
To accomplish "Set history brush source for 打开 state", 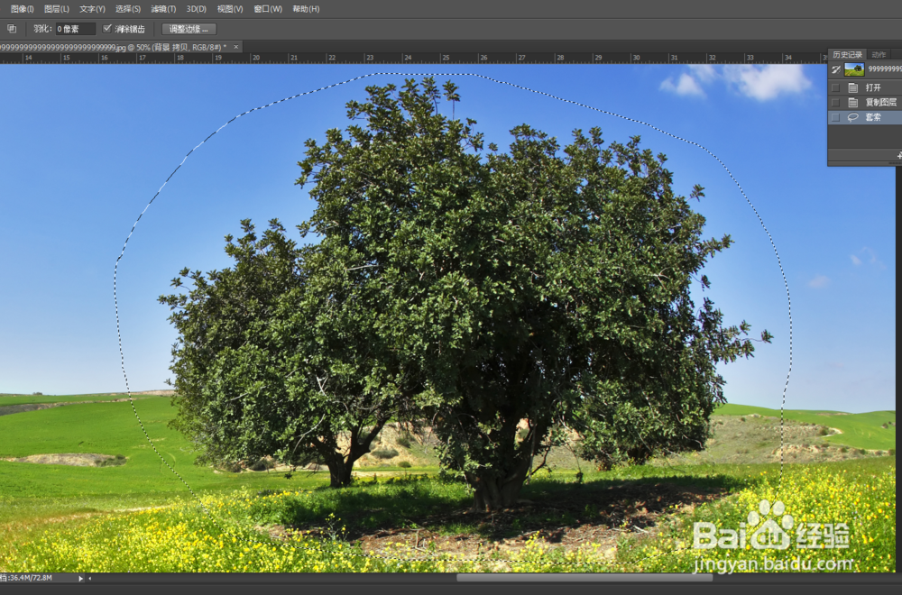I will (836, 87).
